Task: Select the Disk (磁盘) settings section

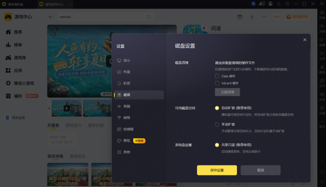Action: coord(139,95)
